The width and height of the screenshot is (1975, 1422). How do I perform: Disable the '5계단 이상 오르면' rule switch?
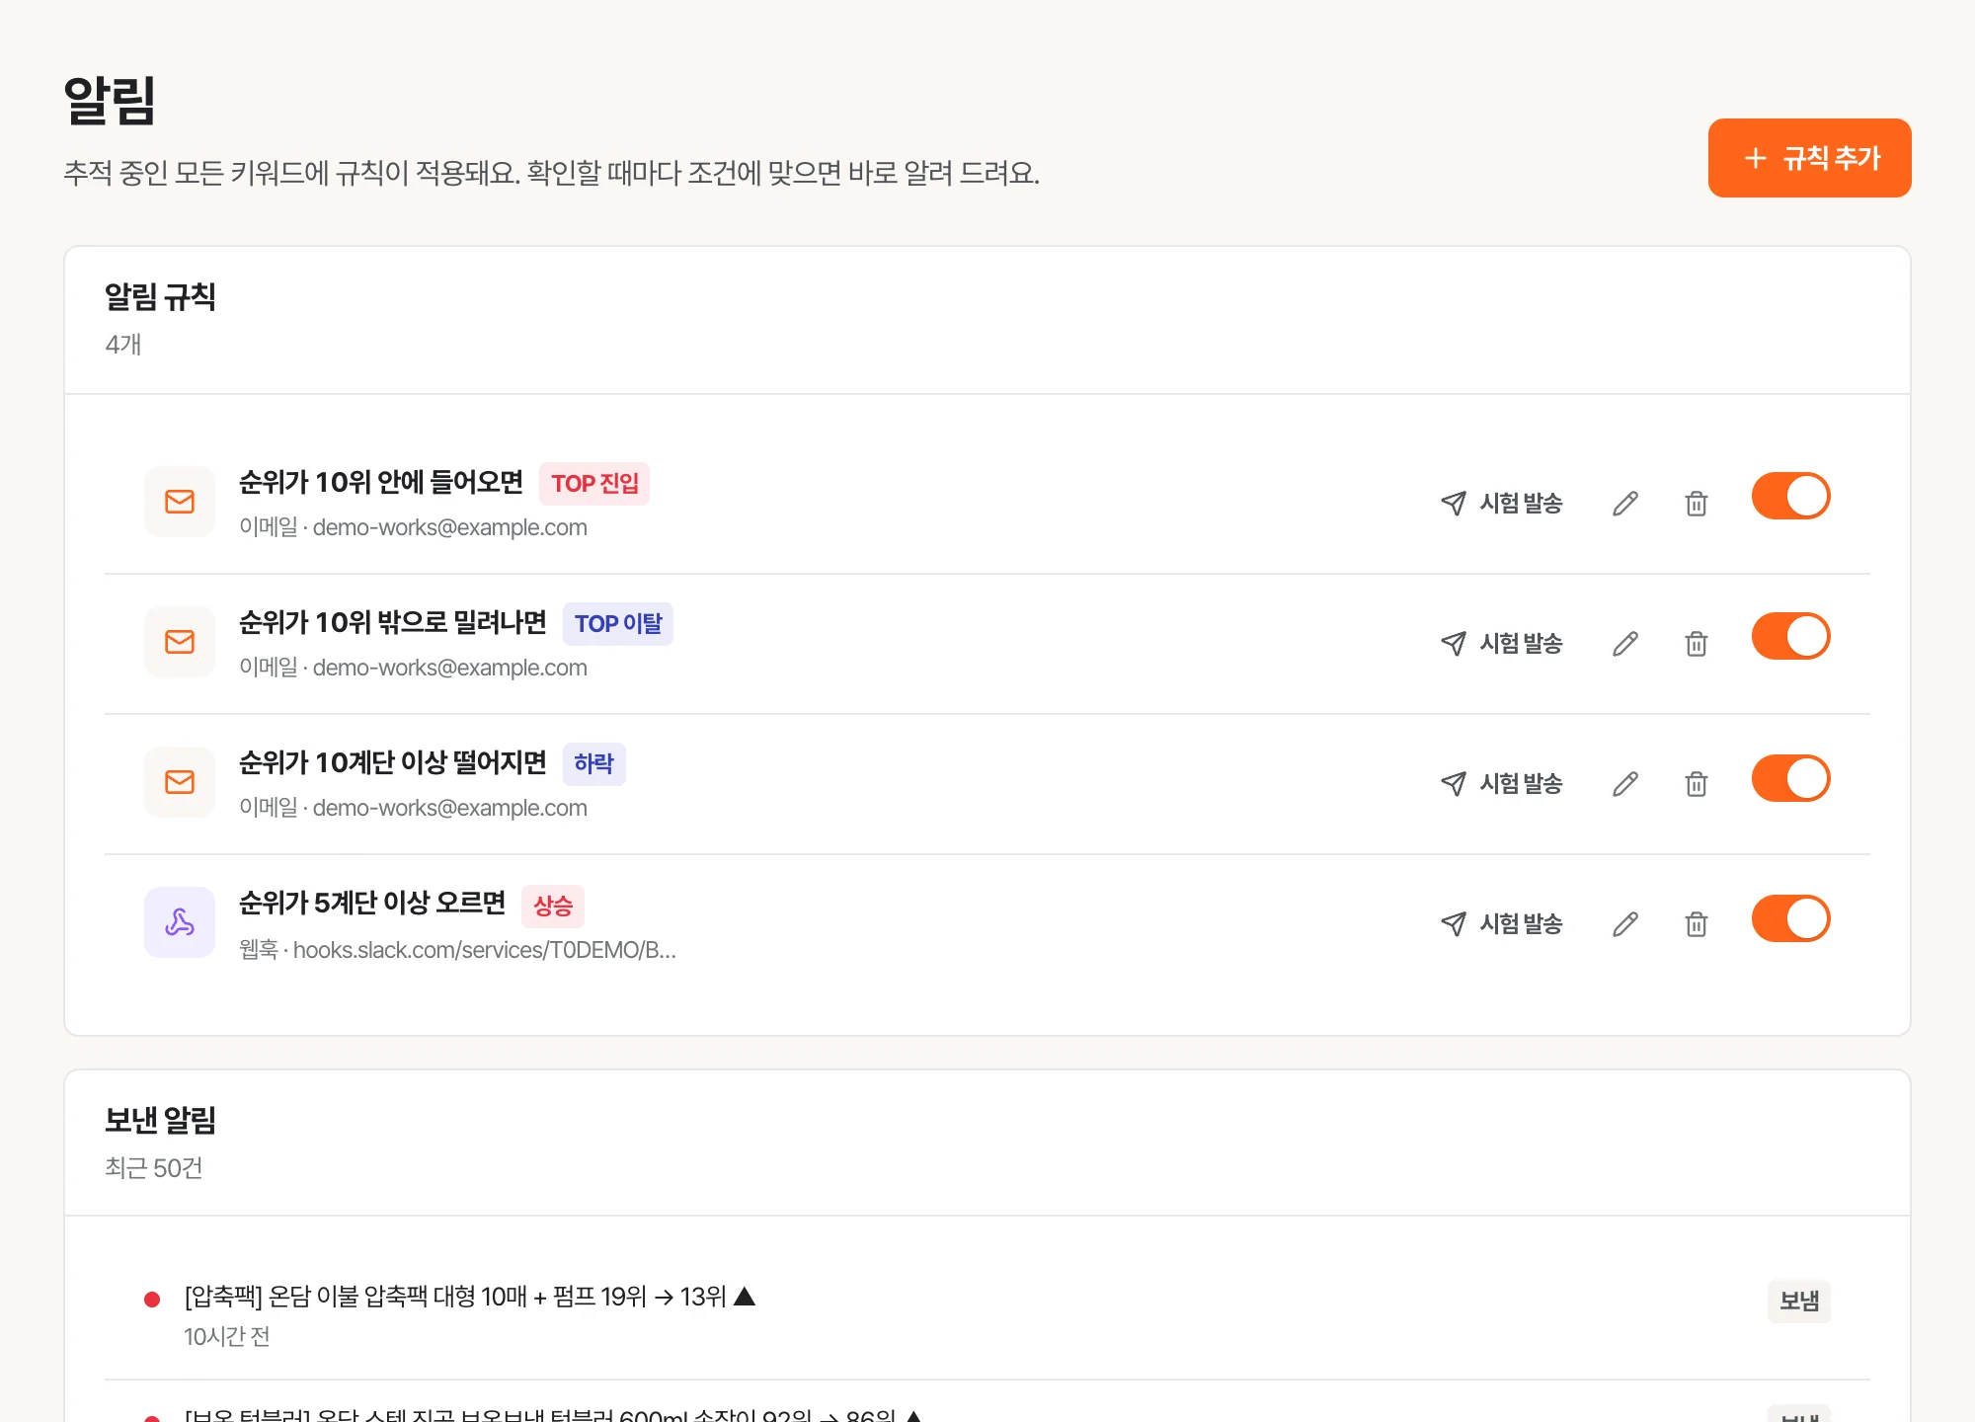click(1790, 919)
